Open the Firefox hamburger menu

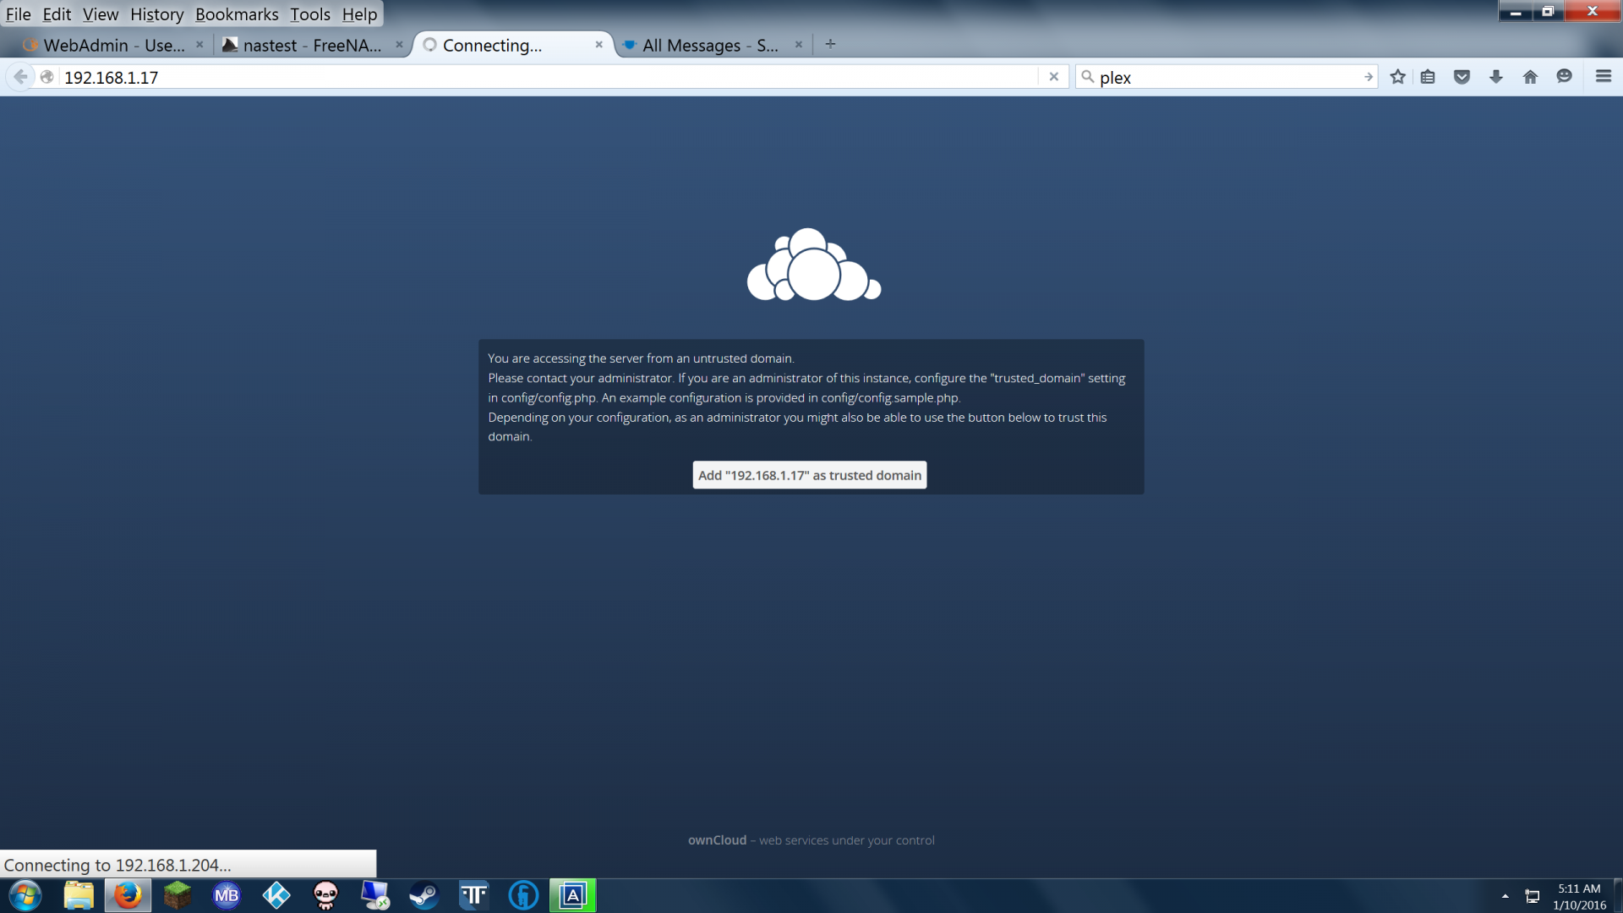click(1603, 77)
